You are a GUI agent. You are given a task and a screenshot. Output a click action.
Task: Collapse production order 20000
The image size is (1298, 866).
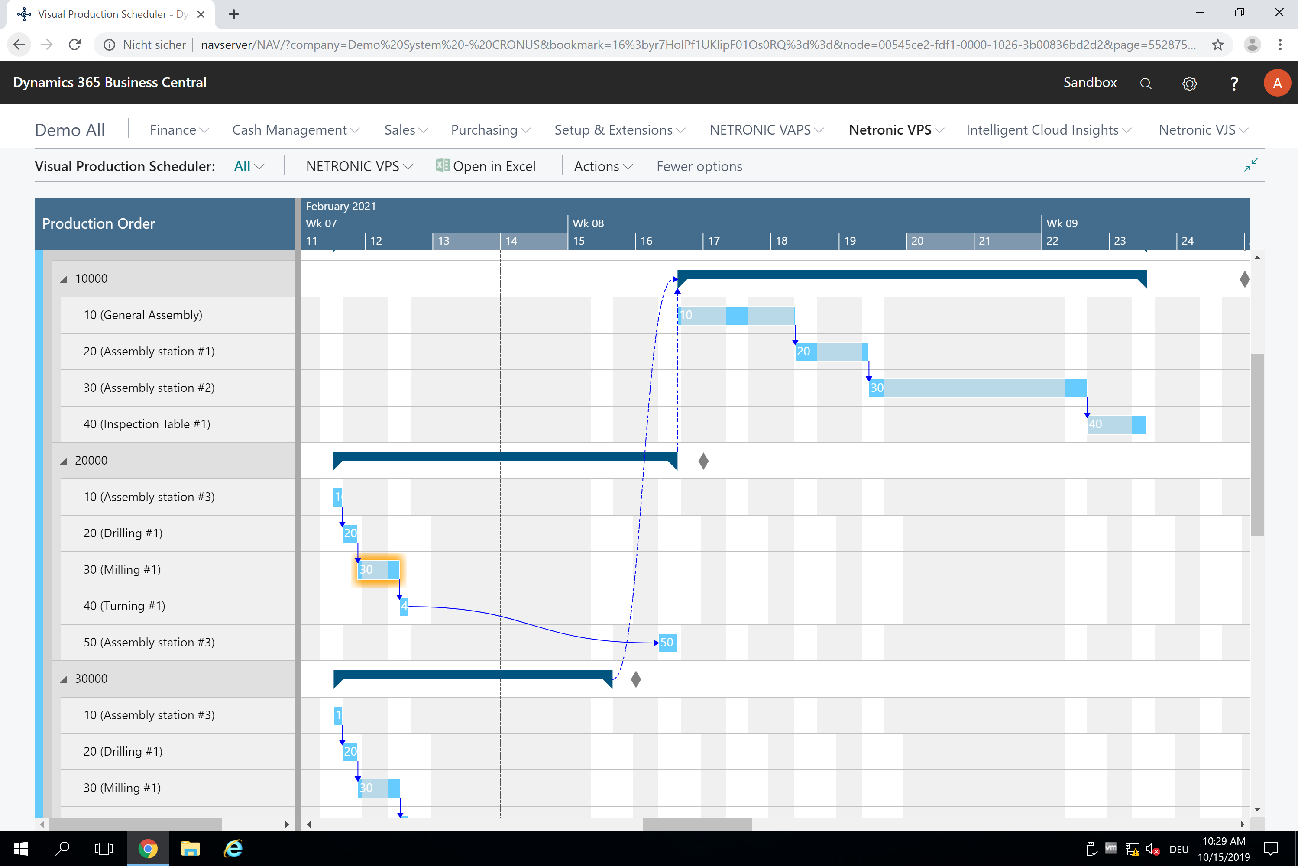(x=64, y=460)
